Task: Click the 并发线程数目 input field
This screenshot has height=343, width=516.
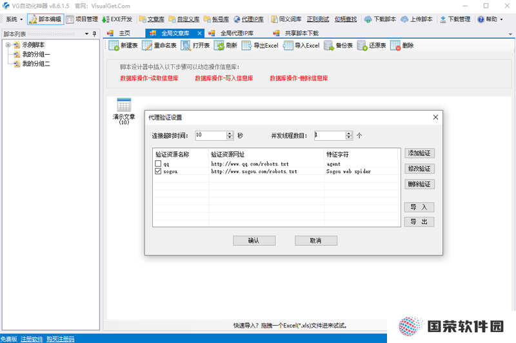Action: [x=330, y=135]
